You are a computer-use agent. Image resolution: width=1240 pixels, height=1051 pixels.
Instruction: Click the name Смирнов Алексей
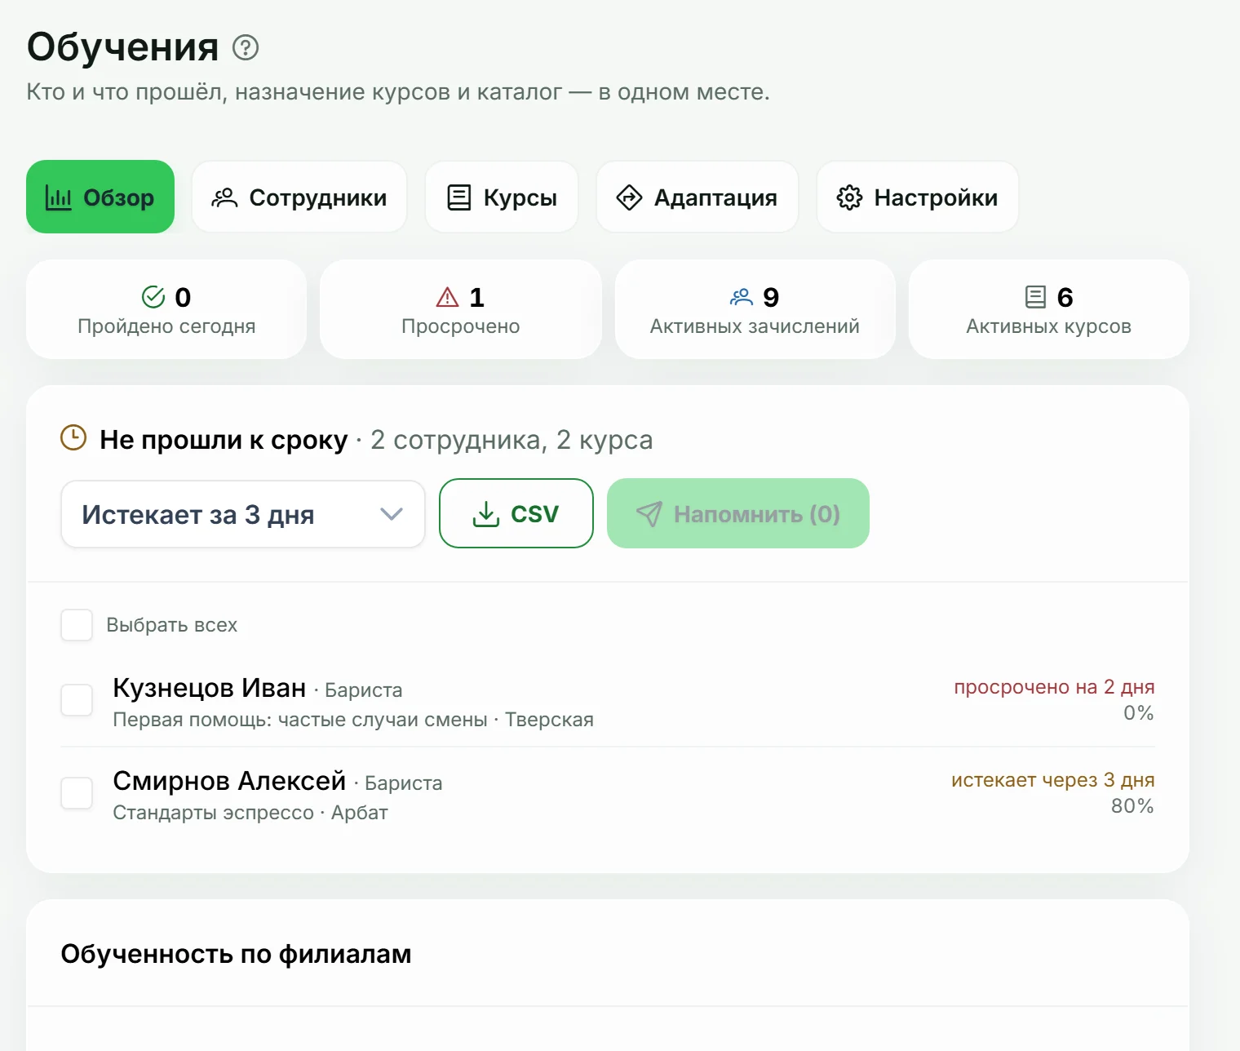pos(229,781)
